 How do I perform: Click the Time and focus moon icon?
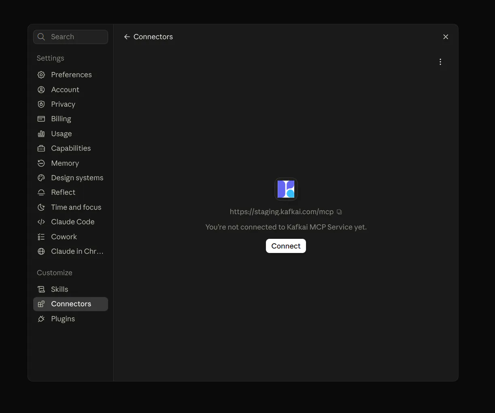pyautogui.click(x=41, y=207)
